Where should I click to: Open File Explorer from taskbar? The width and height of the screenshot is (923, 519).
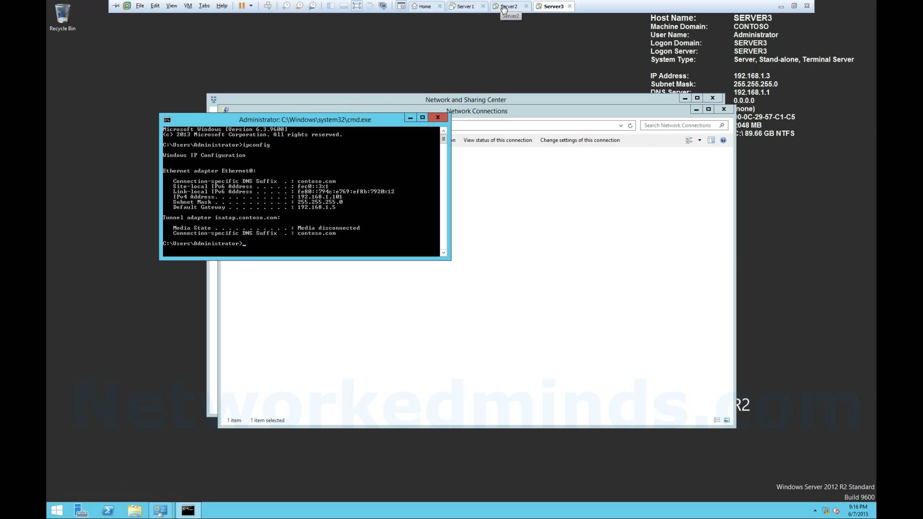coord(135,510)
